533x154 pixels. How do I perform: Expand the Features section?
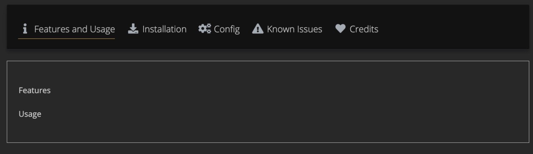(35, 90)
